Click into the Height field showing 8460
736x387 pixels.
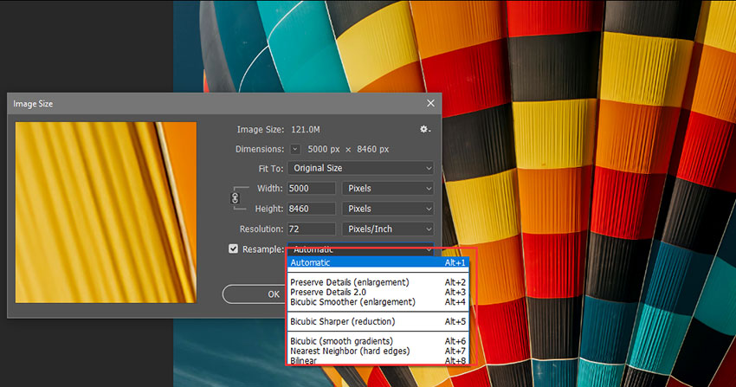click(x=311, y=209)
